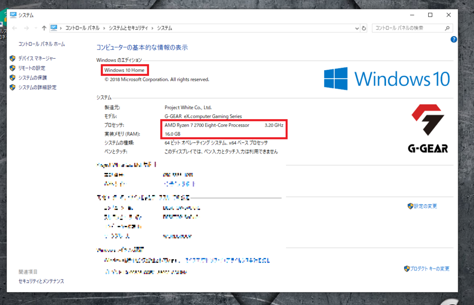The height and width of the screenshot is (305, 474).
Task: Select コントロール パネル breadcrumb
Action: pos(82,28)
